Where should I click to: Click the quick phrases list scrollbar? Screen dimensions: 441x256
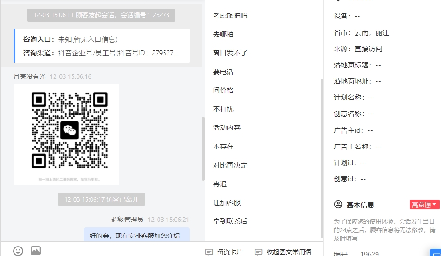tap(322, 159)
